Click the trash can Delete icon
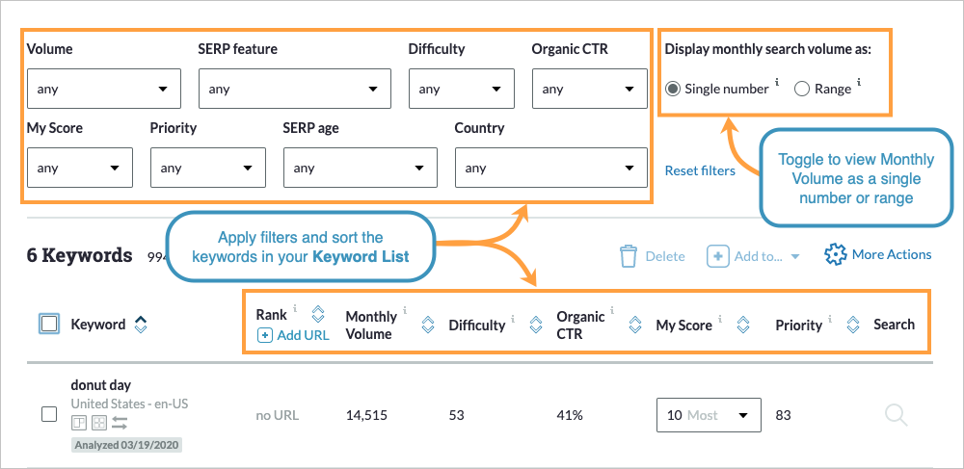964x469 pixels. click(629, 256)
